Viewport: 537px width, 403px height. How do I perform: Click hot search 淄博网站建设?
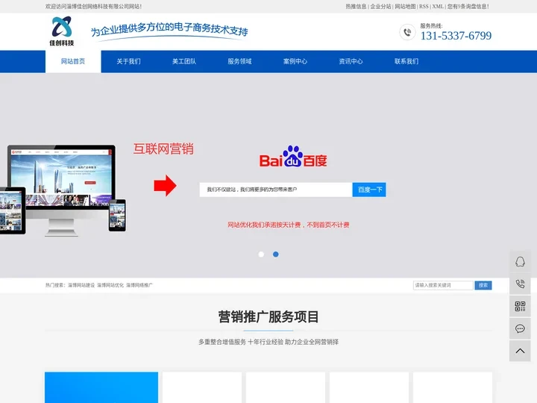tap(81, 285)
